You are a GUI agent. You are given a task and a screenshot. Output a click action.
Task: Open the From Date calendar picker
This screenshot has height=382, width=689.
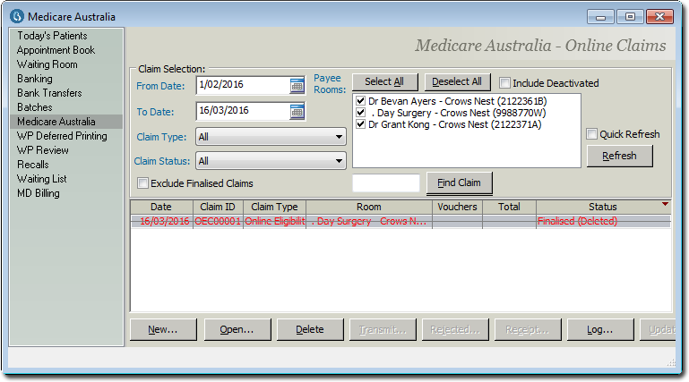(297, 86)
